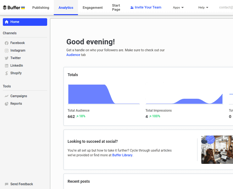The width and height of the screenshot is (233, 189).
Task: Click the Invite Your Team link
Action: [x=146, y=7]
